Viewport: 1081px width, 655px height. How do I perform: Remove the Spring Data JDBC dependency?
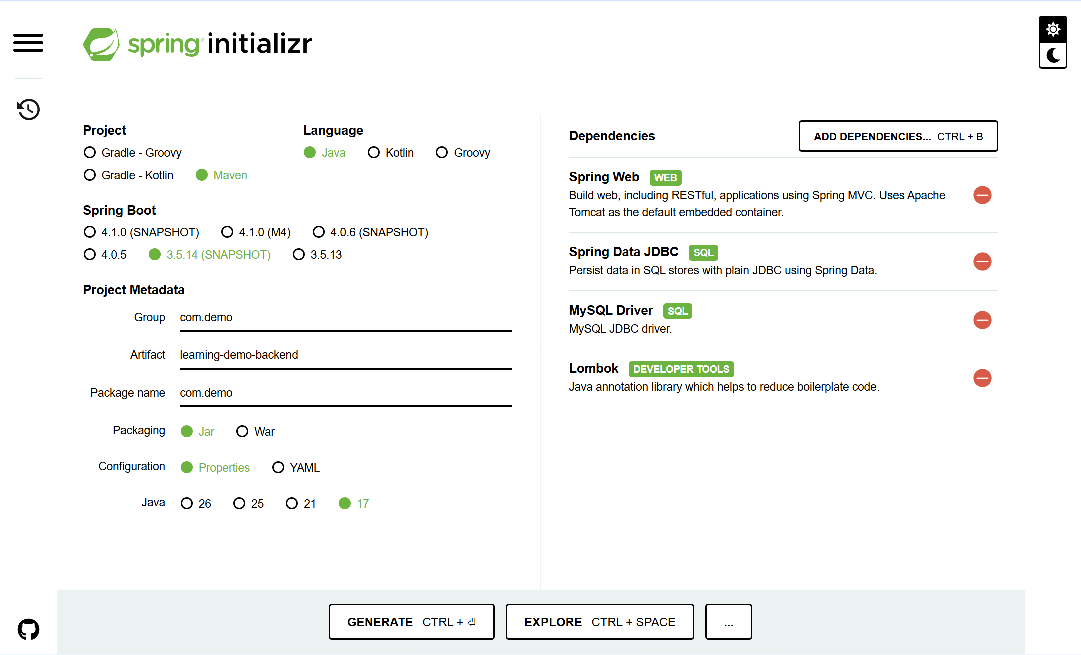[982, 261]
